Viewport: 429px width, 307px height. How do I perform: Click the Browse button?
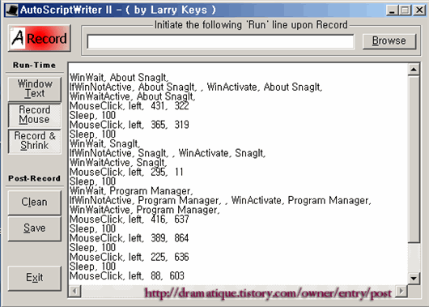point(389,41)
